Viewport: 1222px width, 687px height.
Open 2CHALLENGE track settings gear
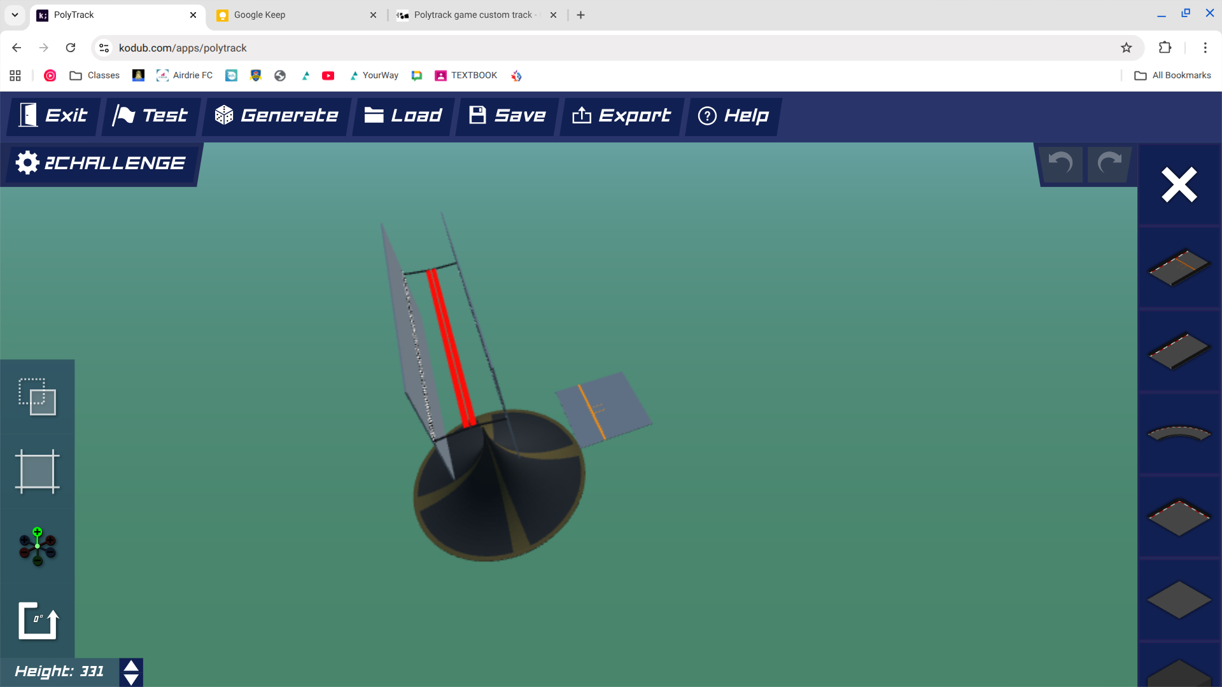click(x=27, y=163)
